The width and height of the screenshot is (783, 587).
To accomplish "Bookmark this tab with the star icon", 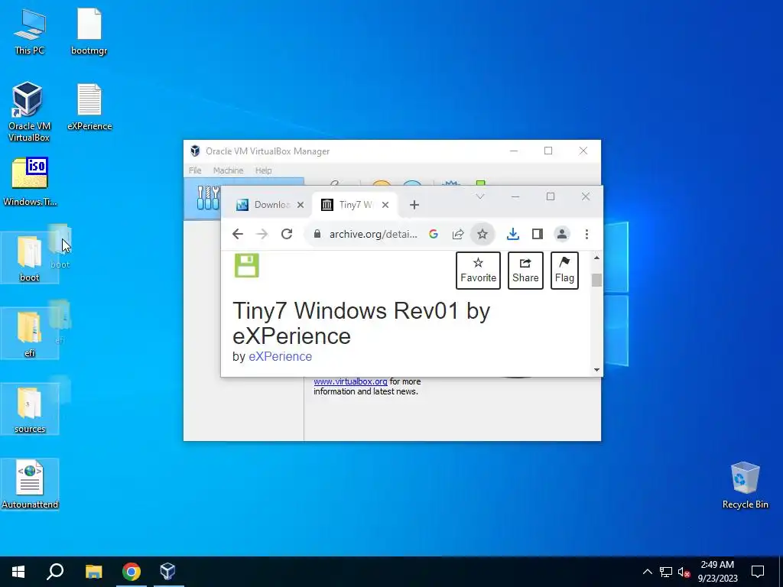I will point(482,234).
